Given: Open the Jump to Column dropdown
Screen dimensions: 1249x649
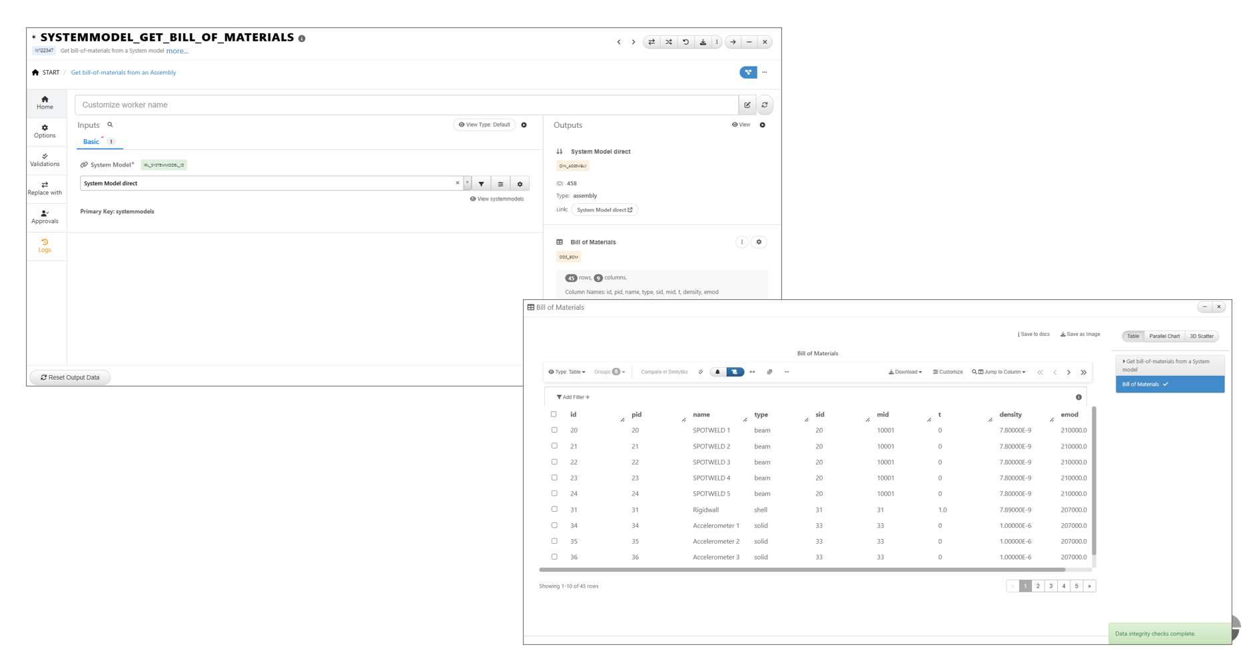Looking at the screenshot, I should pos(999,372).
